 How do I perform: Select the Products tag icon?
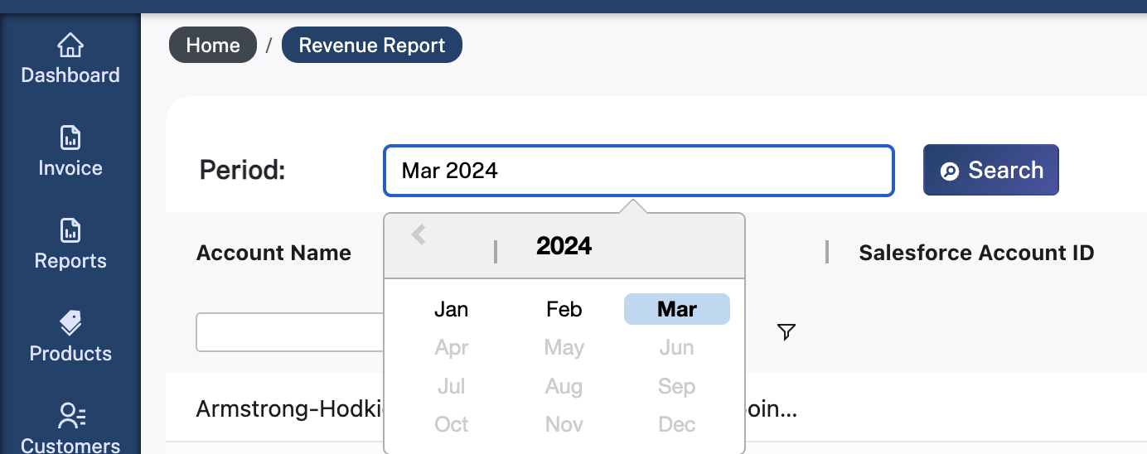pos(70,323)
